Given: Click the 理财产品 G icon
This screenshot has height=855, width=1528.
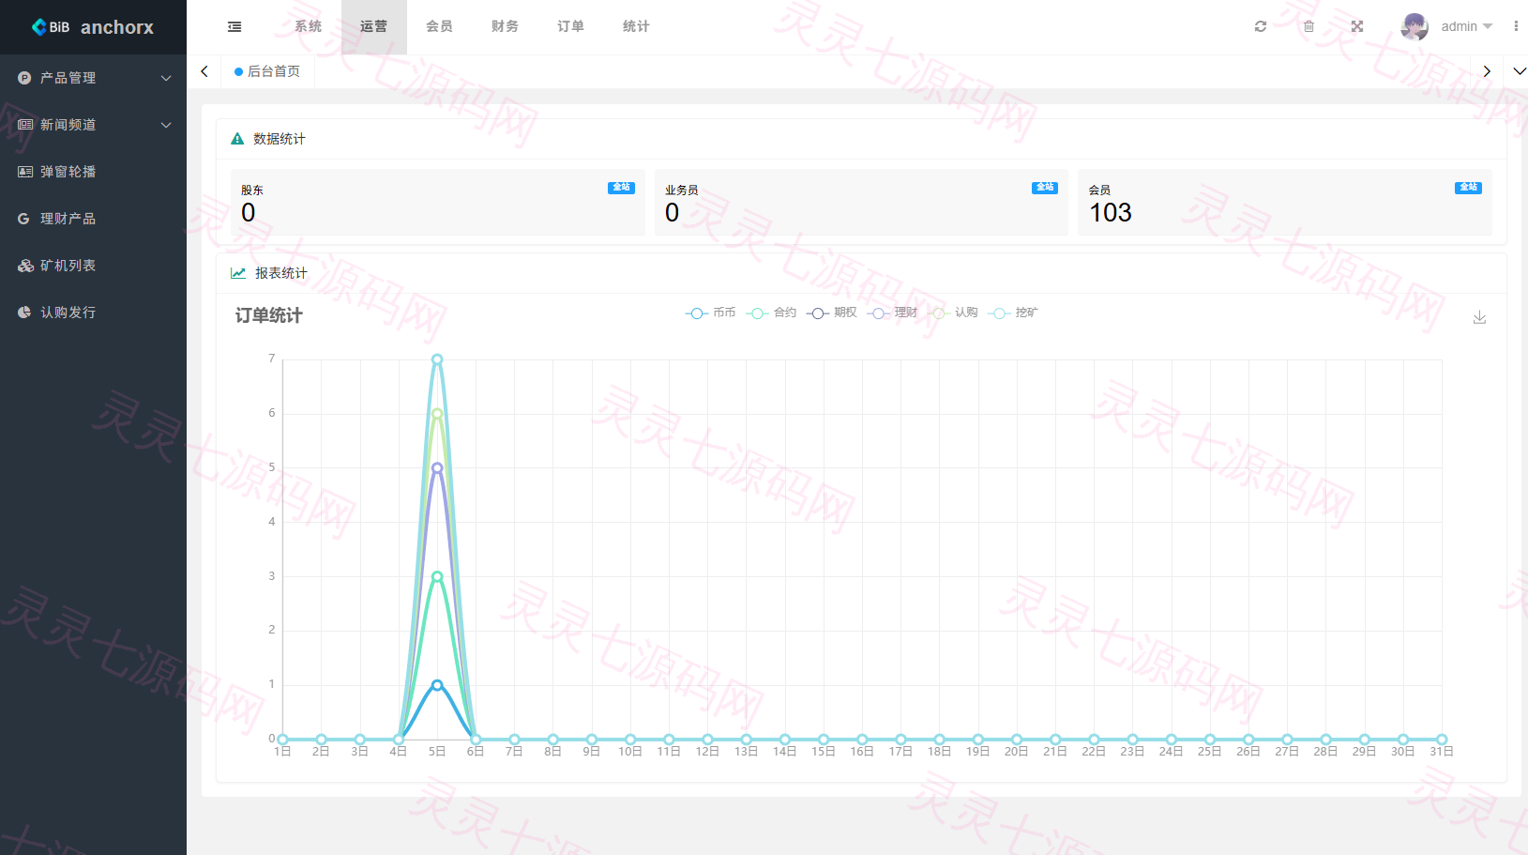Looking at the screenshot, I should click(24, 219).
